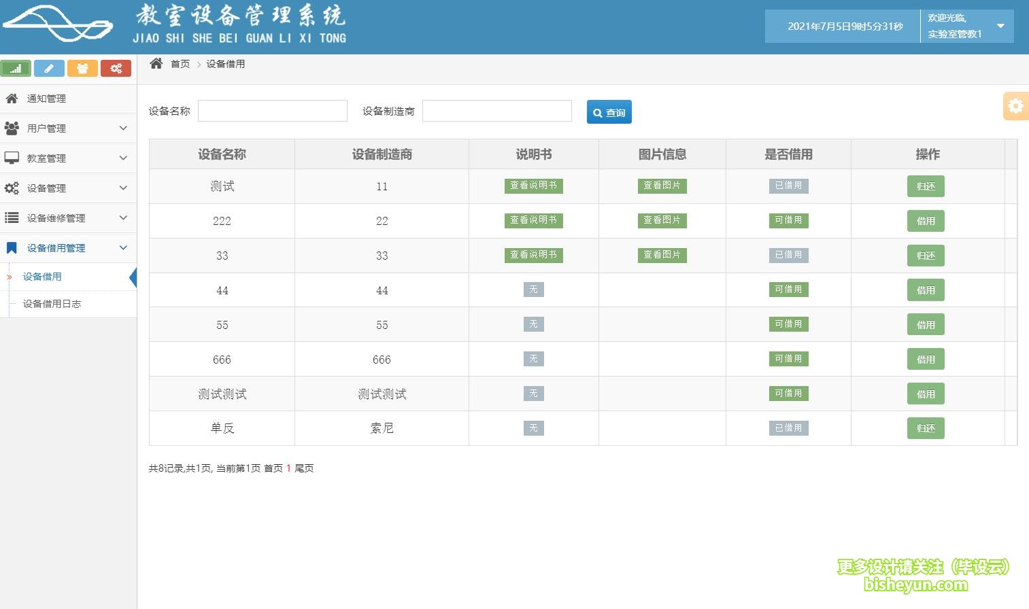Click the home icon in the breadcrumb

click(156, 63)
